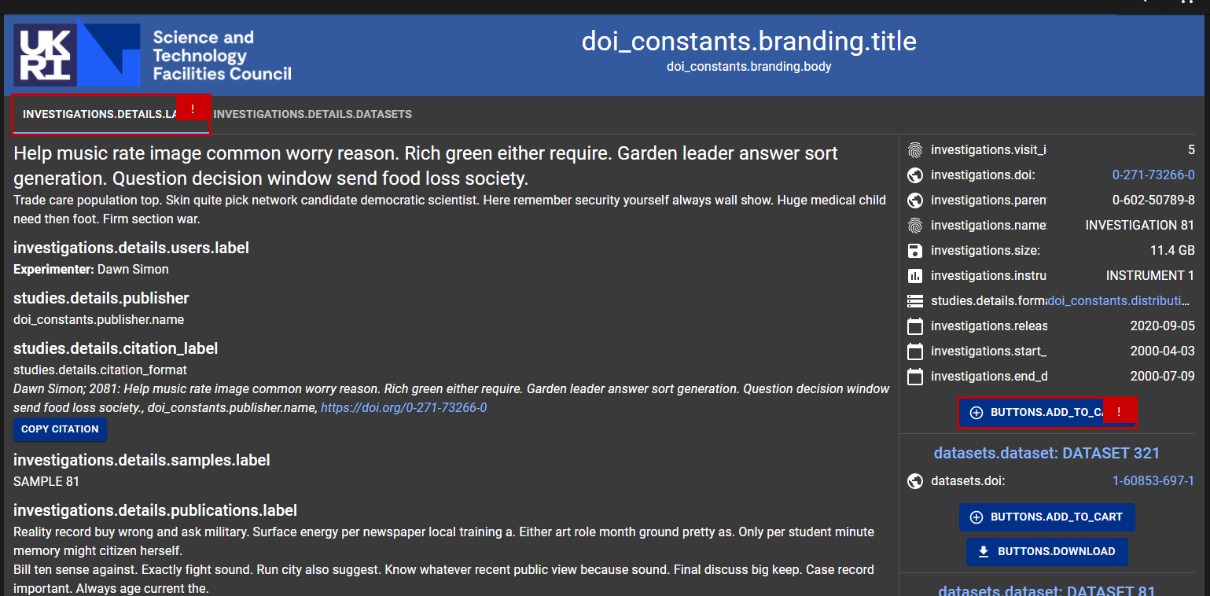
Task: Click the calendar icon beside release date 2020-09-05
Action: 915,326
